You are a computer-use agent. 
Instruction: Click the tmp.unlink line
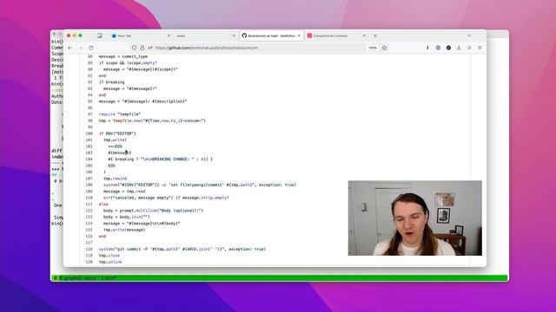(110, 262)
